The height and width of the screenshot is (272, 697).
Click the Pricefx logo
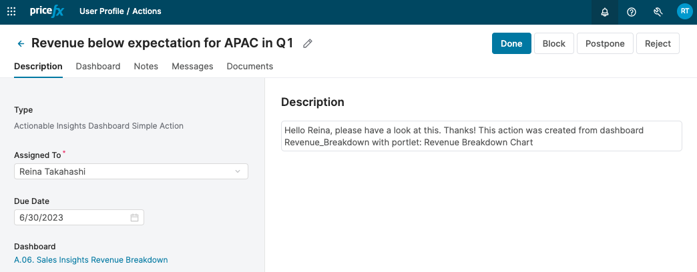point(47,11)
